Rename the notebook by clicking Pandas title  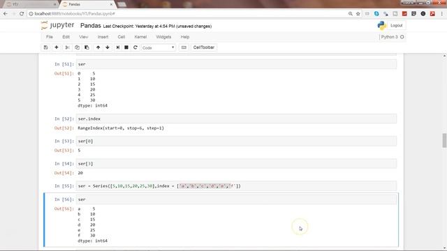tap(91, 26)
